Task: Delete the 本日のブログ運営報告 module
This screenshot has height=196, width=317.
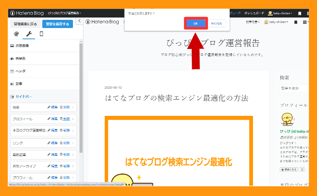Action: [65, 130]
